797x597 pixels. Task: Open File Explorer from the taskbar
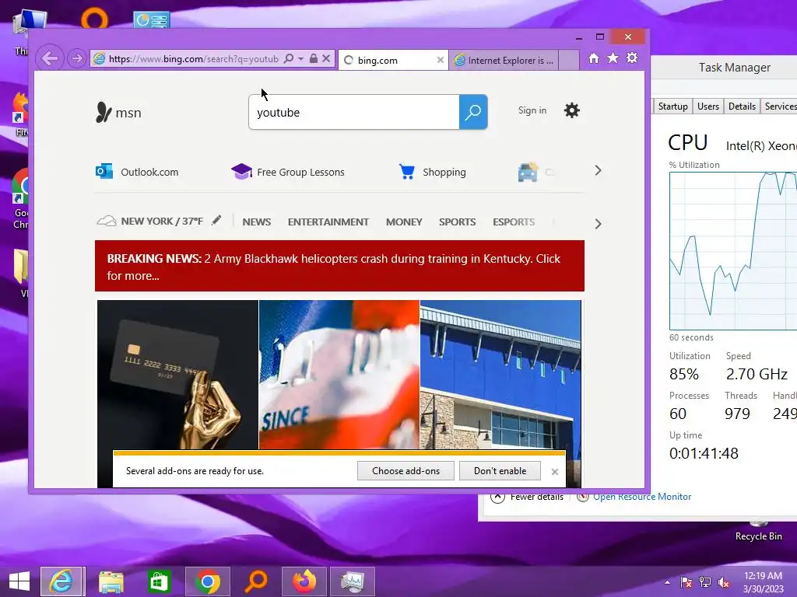(x=111, y=581)
